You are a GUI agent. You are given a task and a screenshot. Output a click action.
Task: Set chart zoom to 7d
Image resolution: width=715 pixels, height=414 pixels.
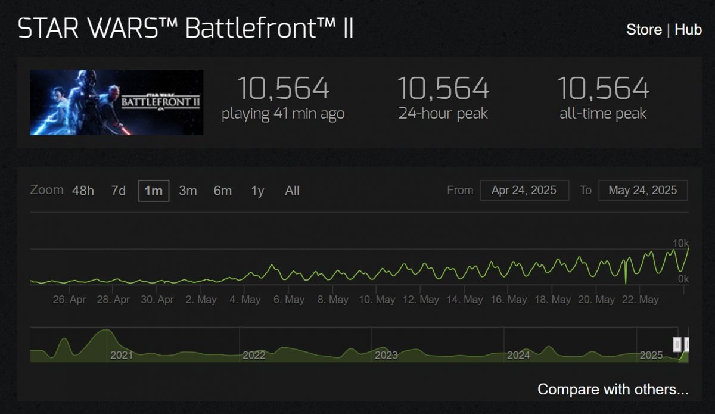119,191
